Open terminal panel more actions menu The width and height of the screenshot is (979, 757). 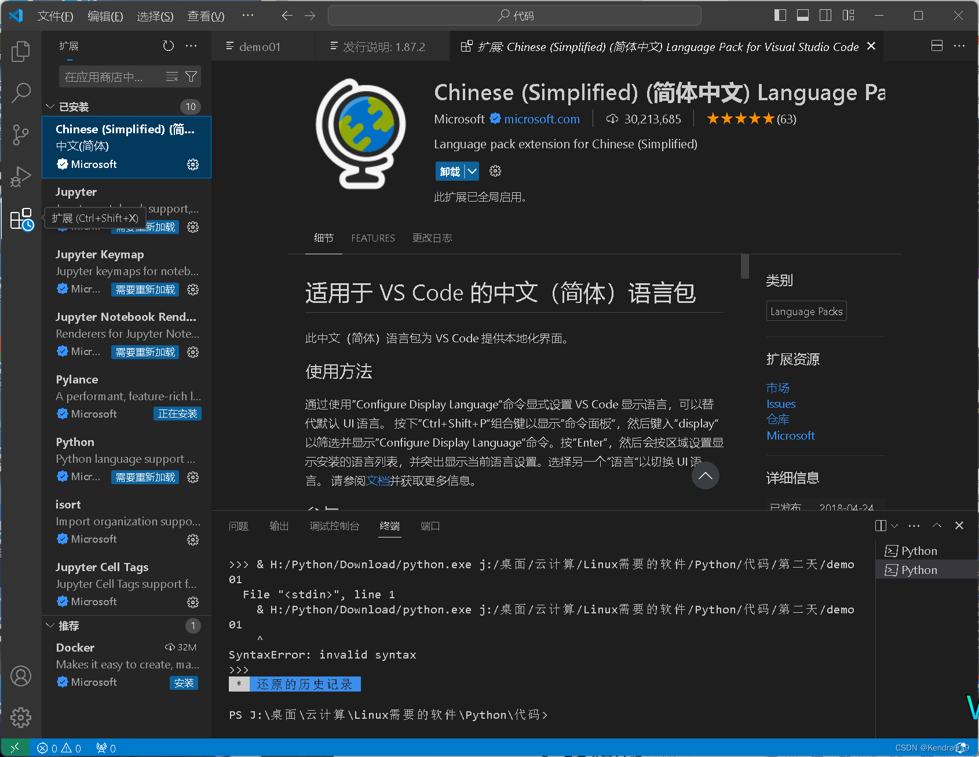(x=914, y=526)
